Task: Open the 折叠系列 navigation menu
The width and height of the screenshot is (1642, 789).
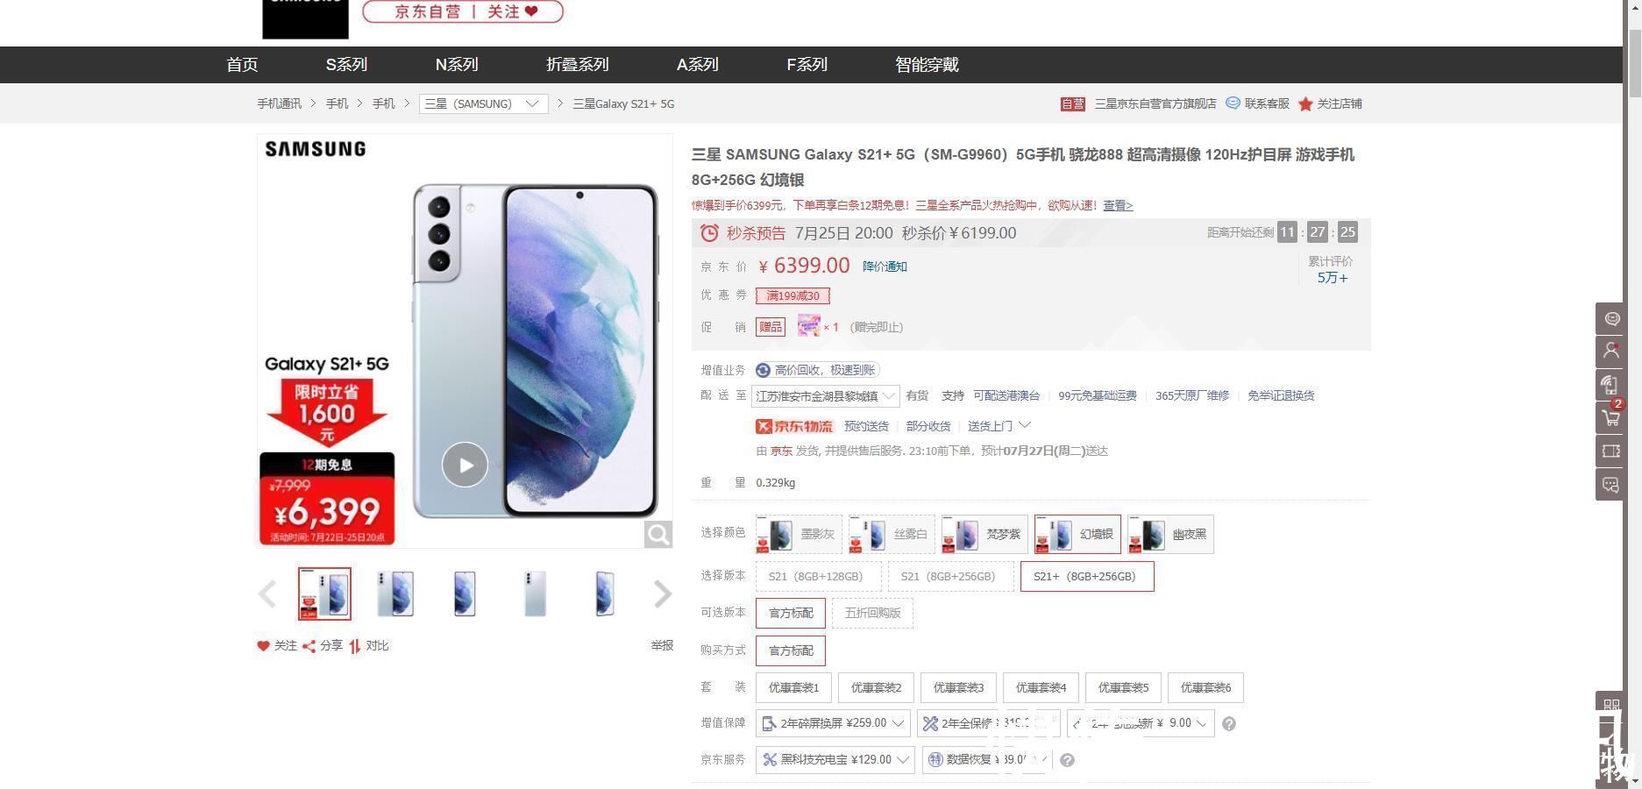Action: click(577, 65)
